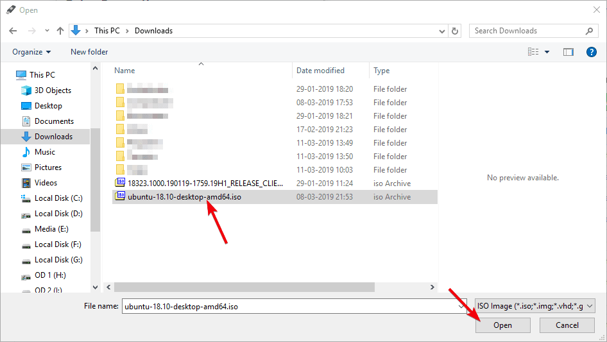Screen dimensions: 607x342
Task: Click the Forward navigation arrow
Action: (x=31, y=31)
